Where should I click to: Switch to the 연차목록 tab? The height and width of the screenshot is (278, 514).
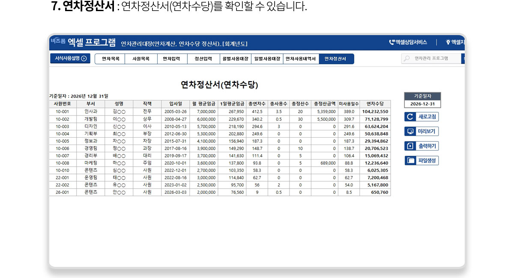pos(110,59)
